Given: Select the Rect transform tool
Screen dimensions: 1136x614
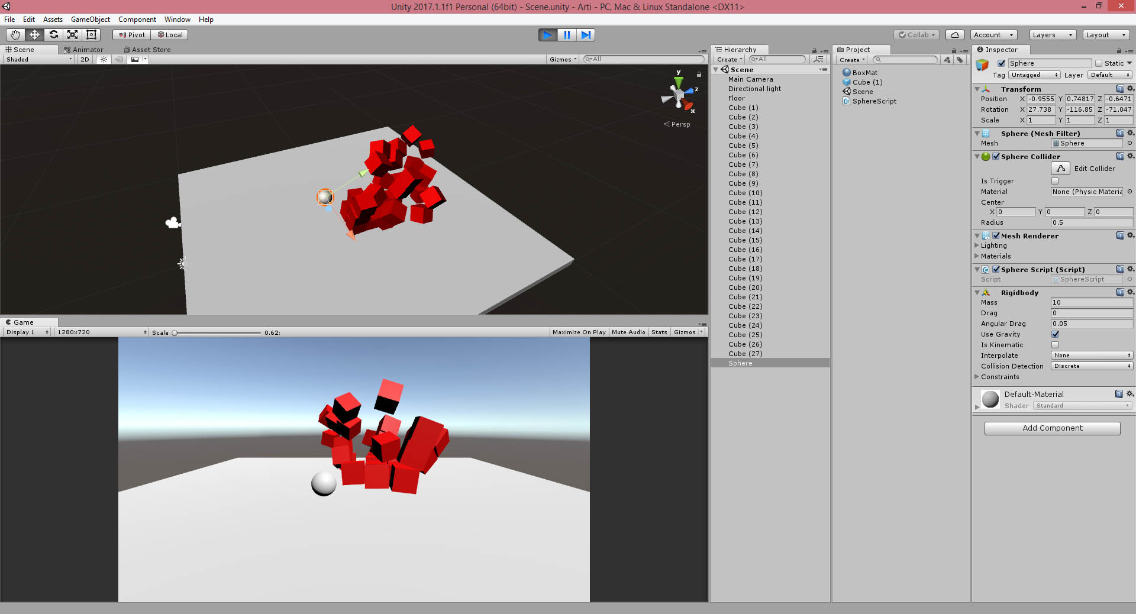Looking at the screenshot, I should click(x=91, y=35).
